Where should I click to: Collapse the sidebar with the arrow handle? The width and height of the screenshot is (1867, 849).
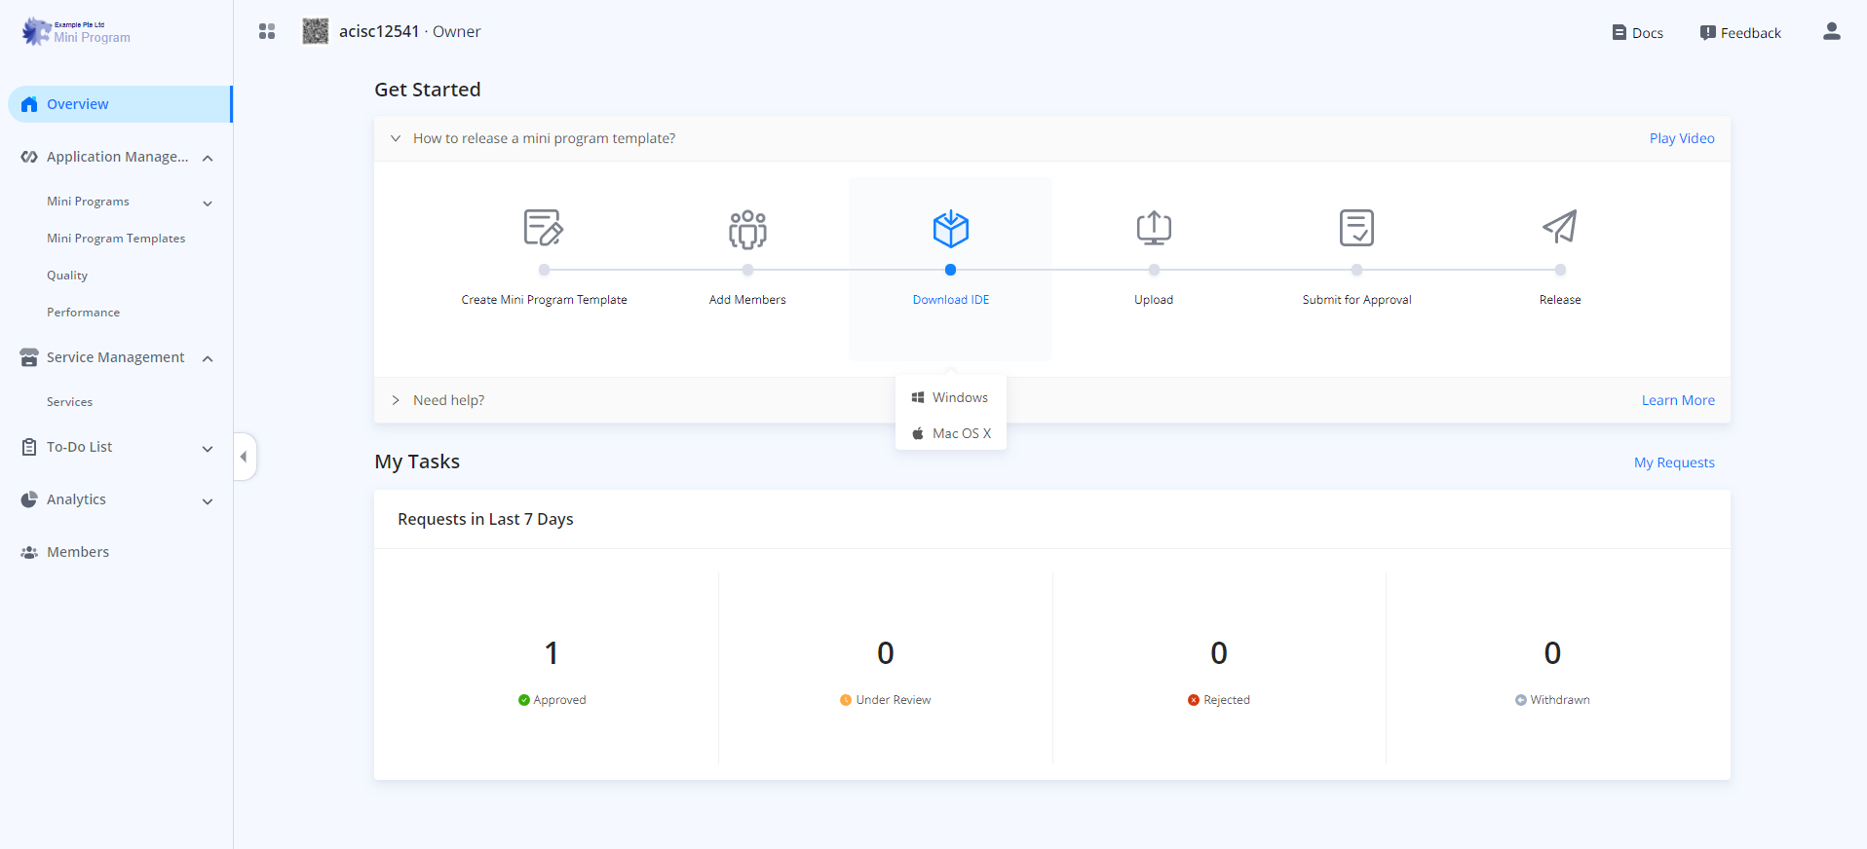(244, 457)
